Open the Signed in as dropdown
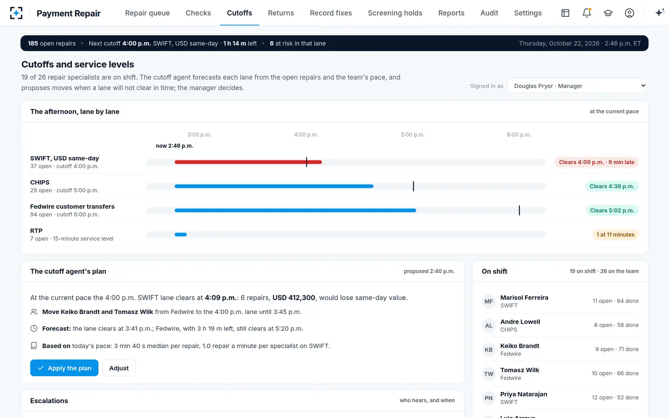Viewport: 669px width, 418px height. tap(577, 86)
